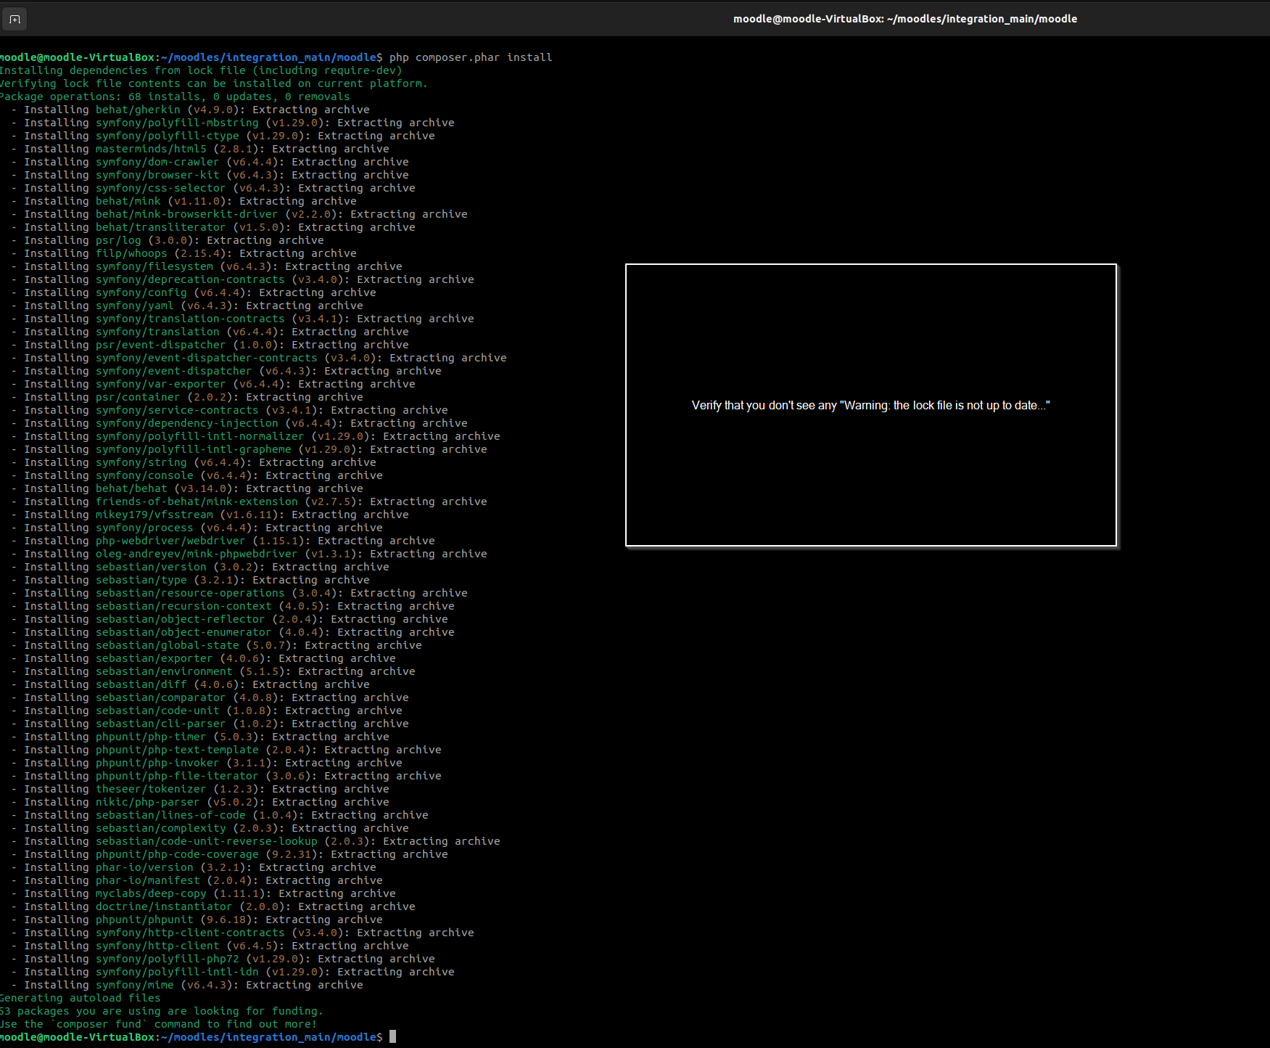This screenshot has width=1270, height=1048.
Task: Click the symfony/config package name
Action: (141, 292)
